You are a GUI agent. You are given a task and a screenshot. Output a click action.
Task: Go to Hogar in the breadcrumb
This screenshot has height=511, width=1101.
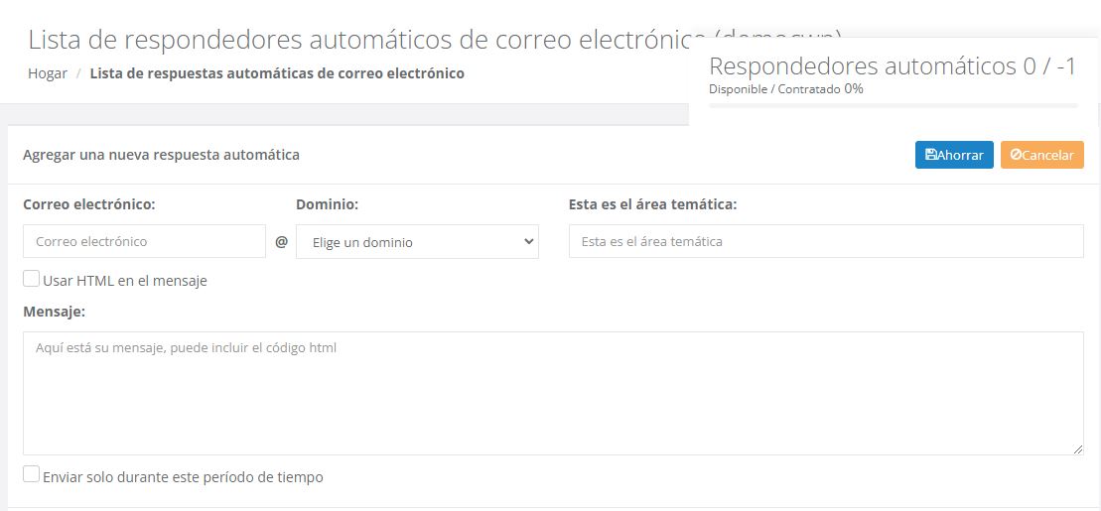tap(48, 73)
